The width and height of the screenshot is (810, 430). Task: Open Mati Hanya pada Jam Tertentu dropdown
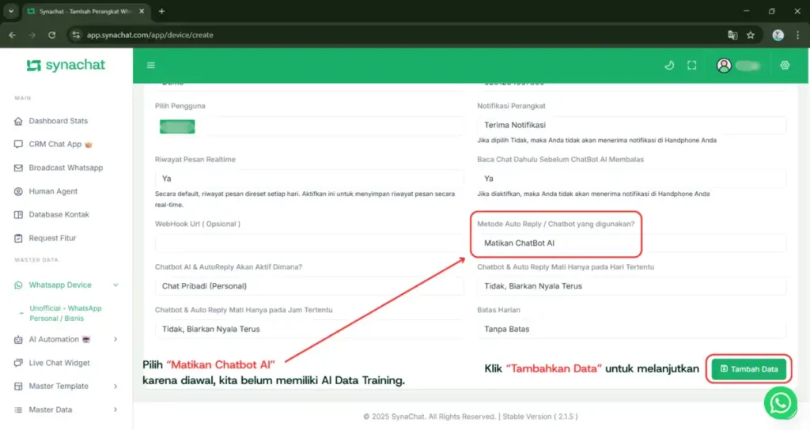click(x=309, y=329)
